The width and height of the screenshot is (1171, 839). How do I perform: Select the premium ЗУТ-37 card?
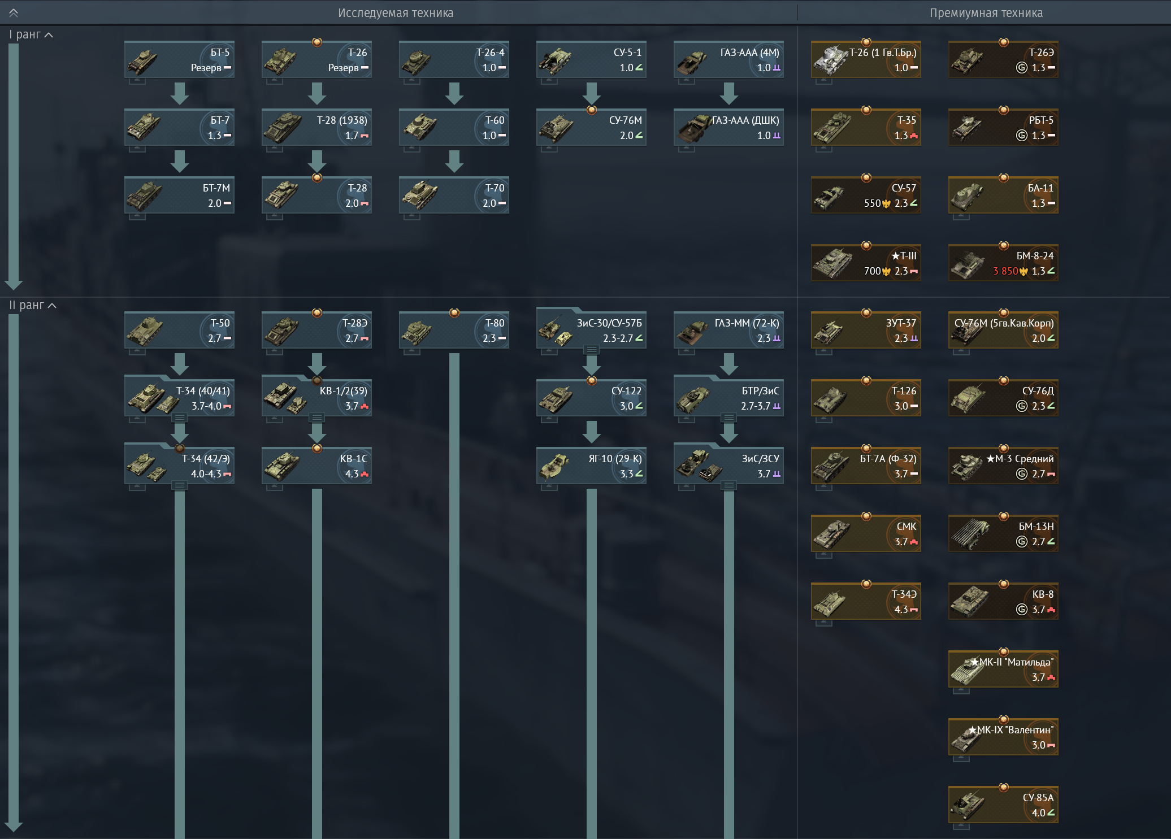point(866,331)
